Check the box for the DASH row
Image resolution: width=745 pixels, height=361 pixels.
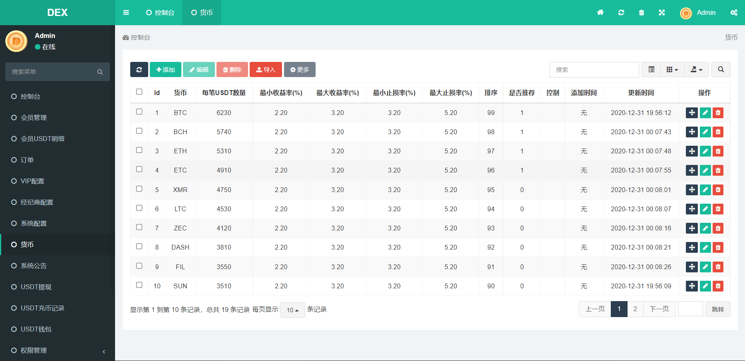[x=139, y=246]
